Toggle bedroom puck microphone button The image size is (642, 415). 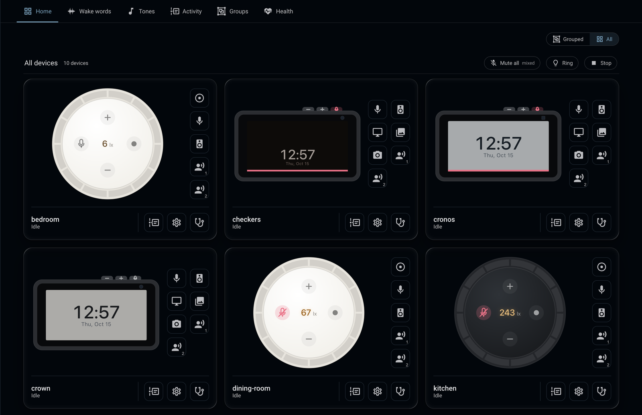point(81,144)
